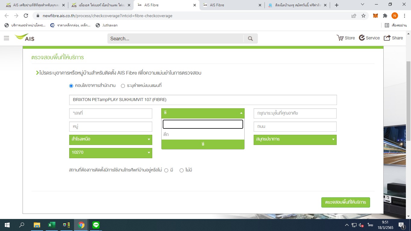
Task: Show hidden tray icons with the chevron
Action: (x=347, y=225)
